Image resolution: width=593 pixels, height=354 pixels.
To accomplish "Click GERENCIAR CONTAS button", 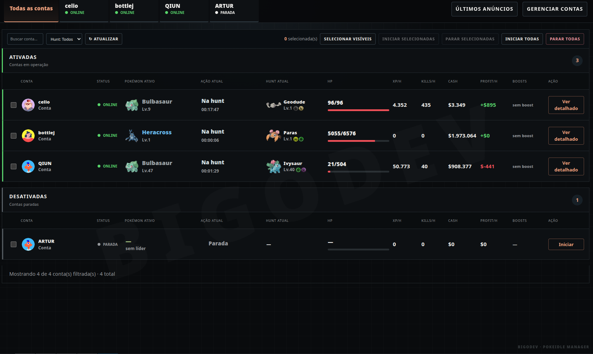I will (555, 9).
